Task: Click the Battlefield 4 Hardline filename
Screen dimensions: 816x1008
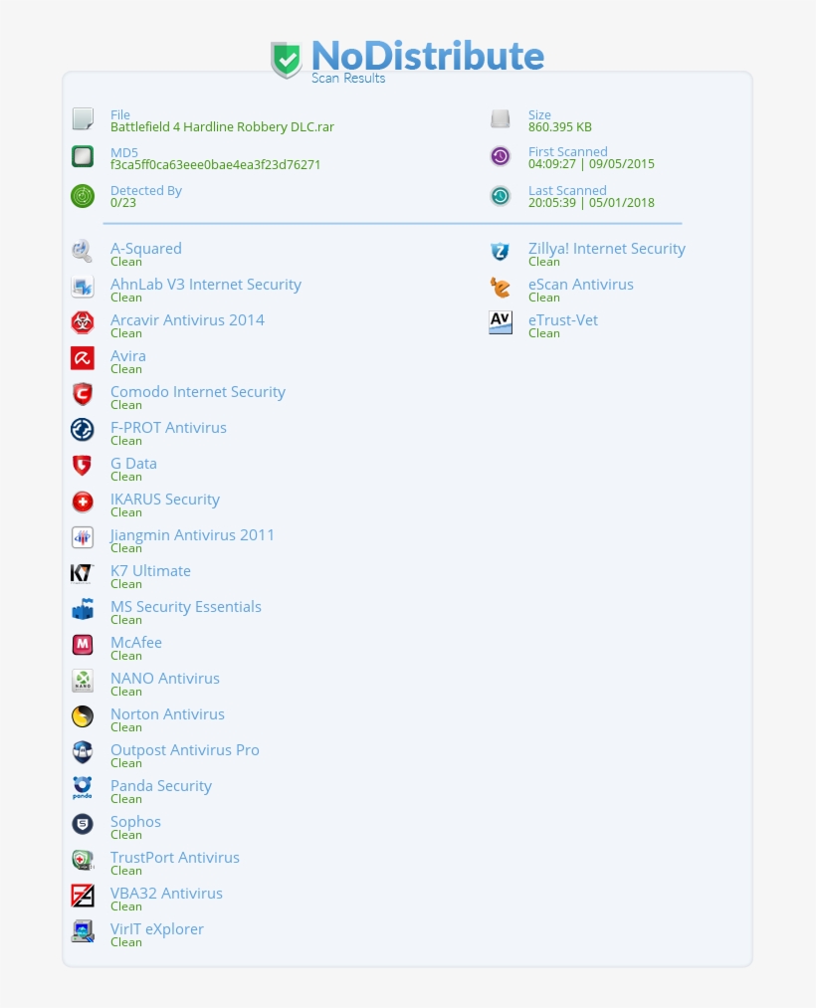Action: point(222,126)
